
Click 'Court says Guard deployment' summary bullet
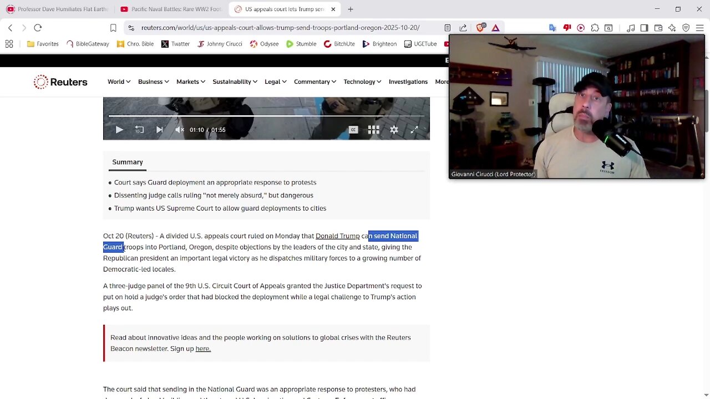(x=215, y=182)
